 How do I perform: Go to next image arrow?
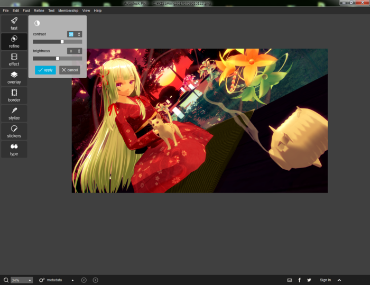click(x=95, y=280)
